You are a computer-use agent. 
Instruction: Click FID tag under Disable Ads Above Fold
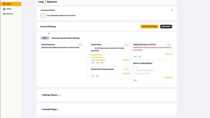[140, 57]
